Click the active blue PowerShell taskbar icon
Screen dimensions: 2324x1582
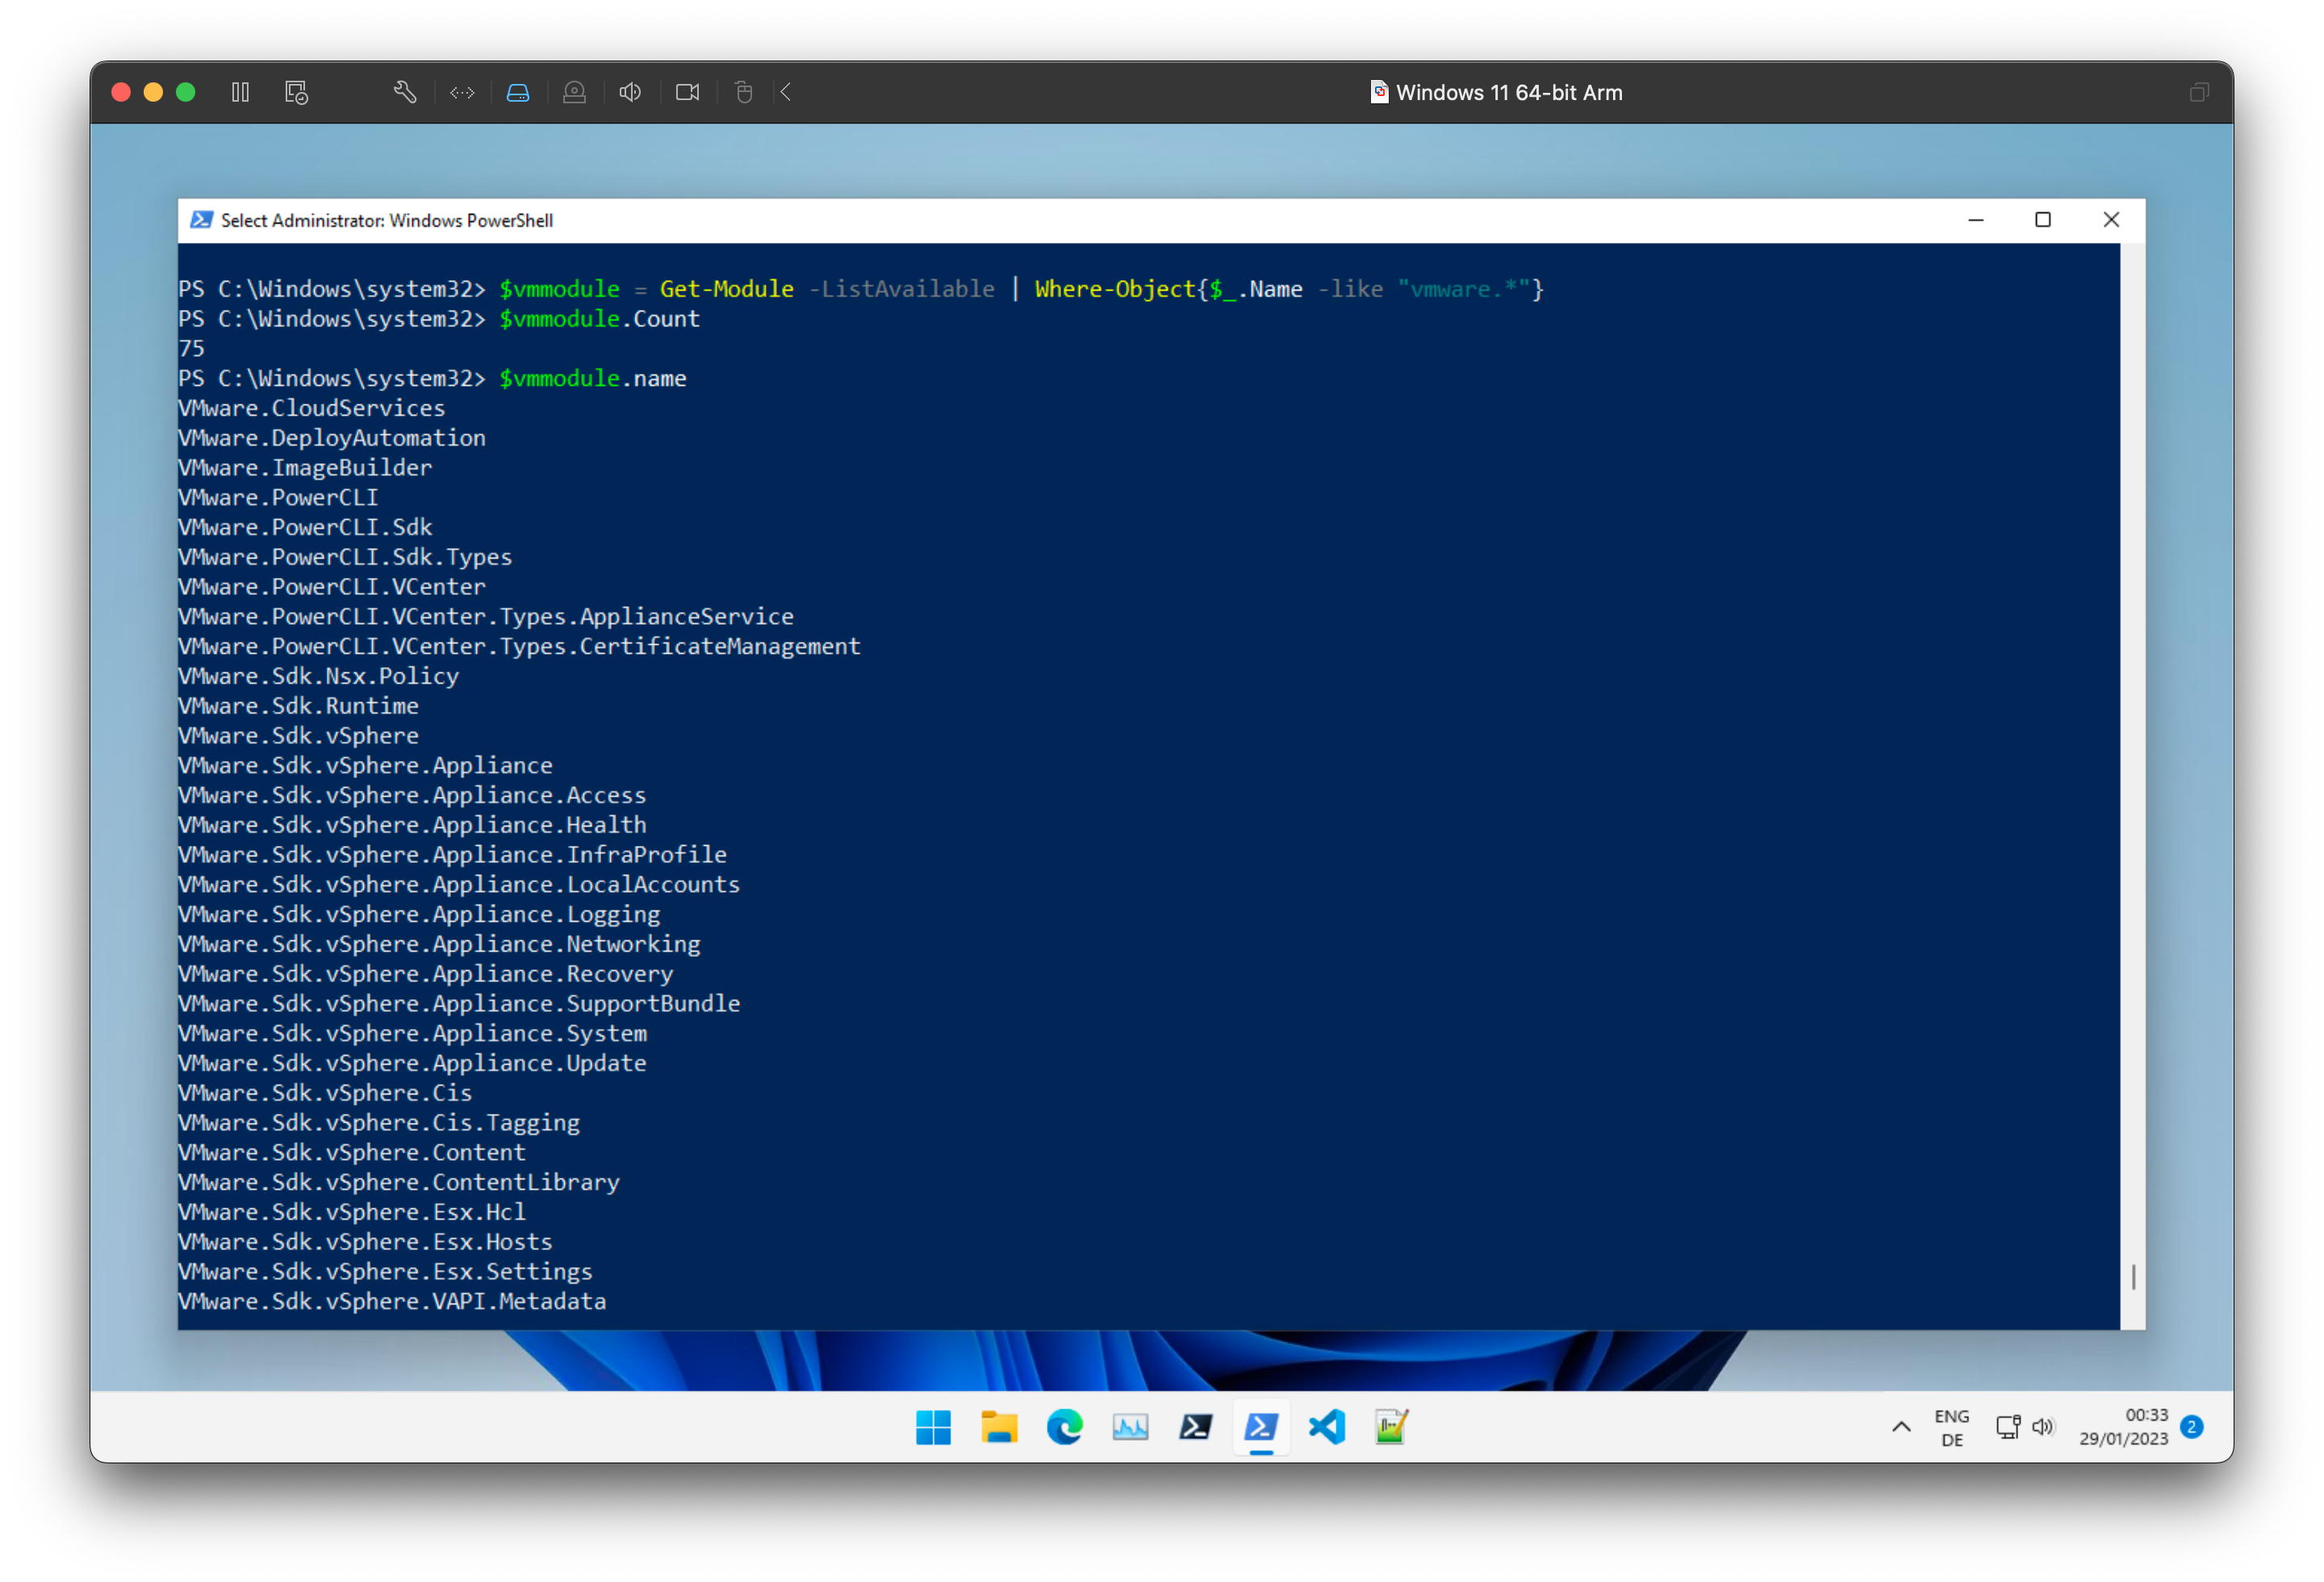tap(1261, 1427)
